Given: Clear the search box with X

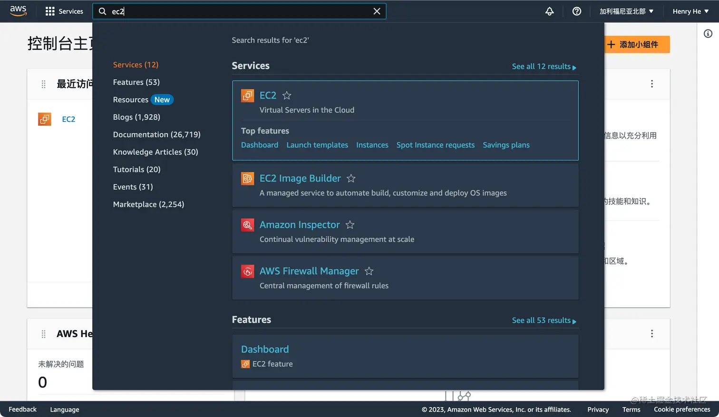Looking at the screenshot, I should [377, 11].
